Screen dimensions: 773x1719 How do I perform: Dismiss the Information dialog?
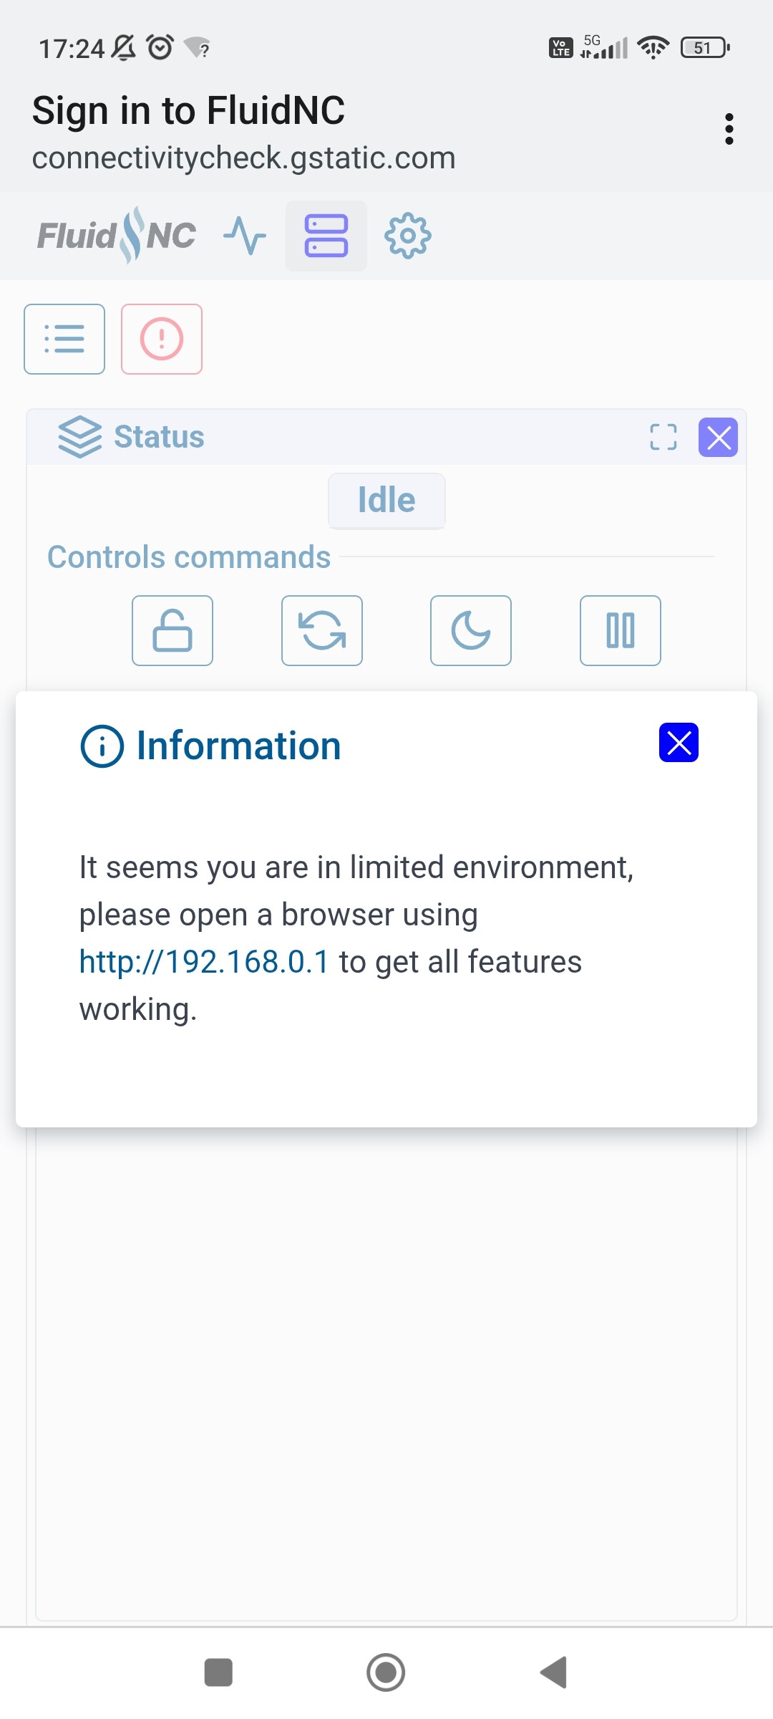(x=679, y=743)
